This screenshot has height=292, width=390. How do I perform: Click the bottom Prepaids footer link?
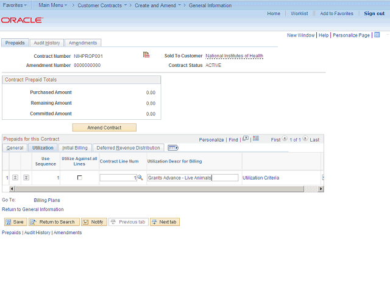[x=11, y=232]
